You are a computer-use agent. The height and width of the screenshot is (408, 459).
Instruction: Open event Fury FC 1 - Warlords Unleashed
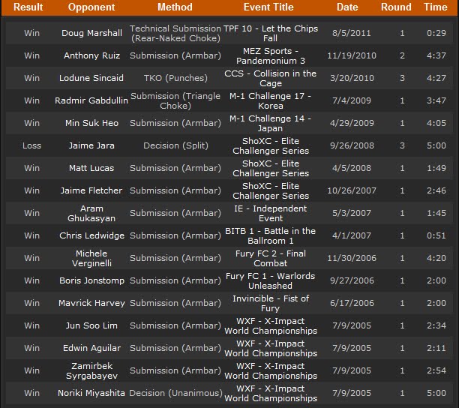[271, 281]
